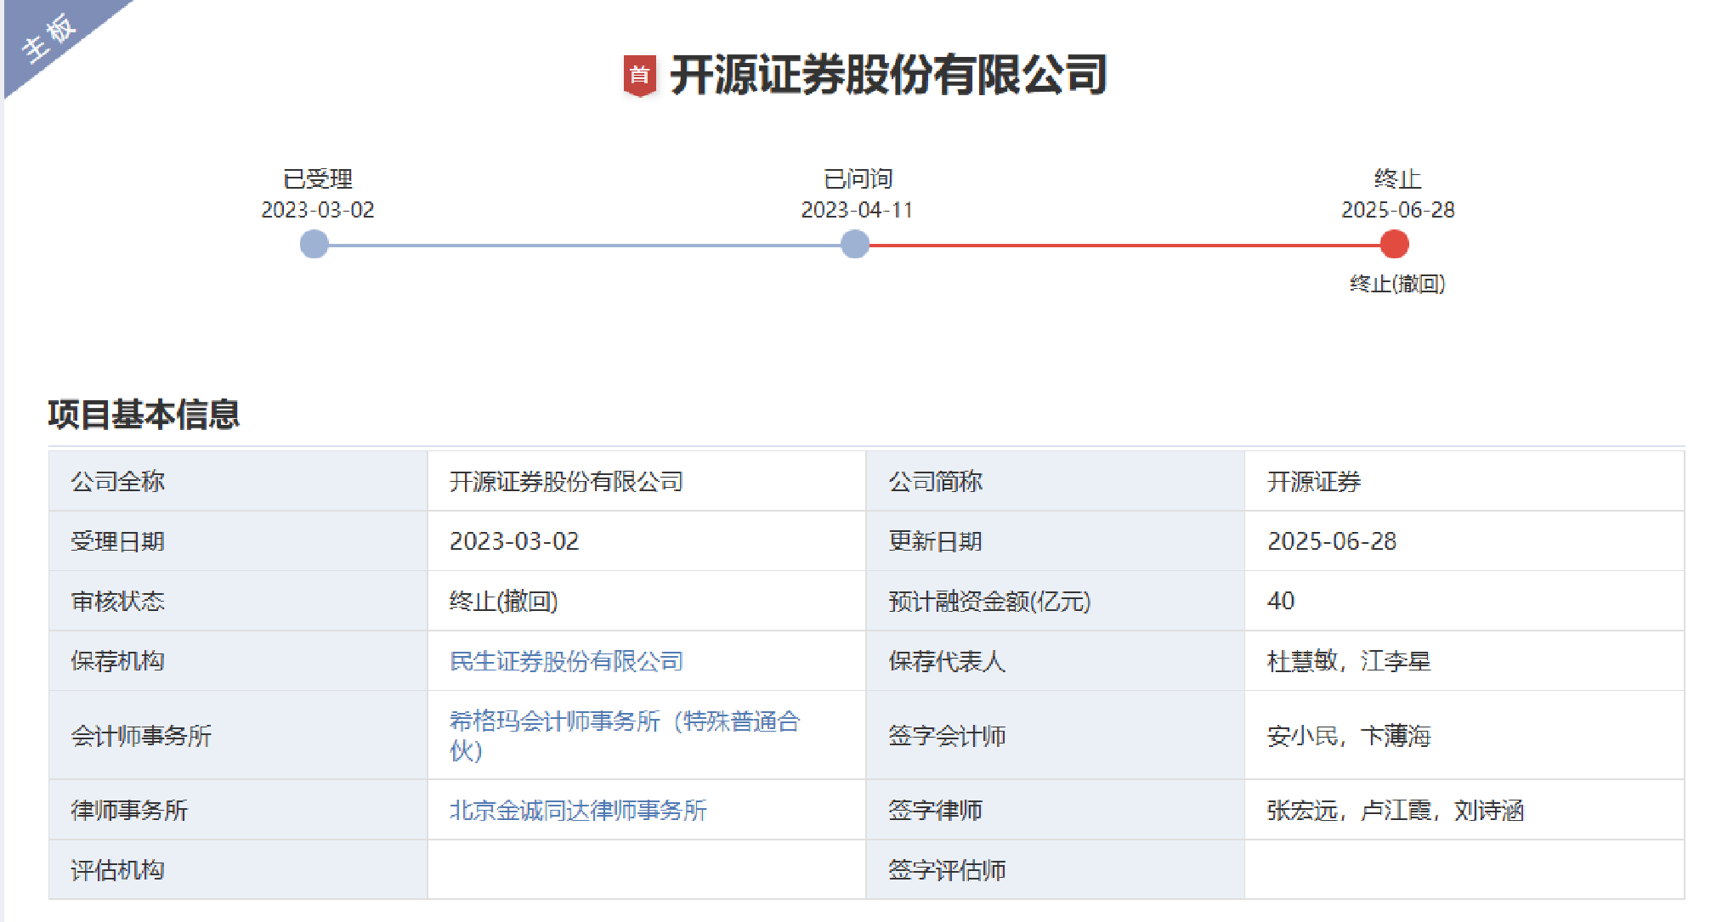Click the 审核状态 label cell
Viewport: 1722px width, 922px height.
click(x=238, y=601)
